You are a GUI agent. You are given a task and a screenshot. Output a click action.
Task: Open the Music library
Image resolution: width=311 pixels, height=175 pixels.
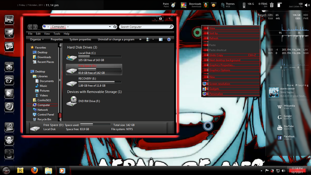[x=41, y=86]
